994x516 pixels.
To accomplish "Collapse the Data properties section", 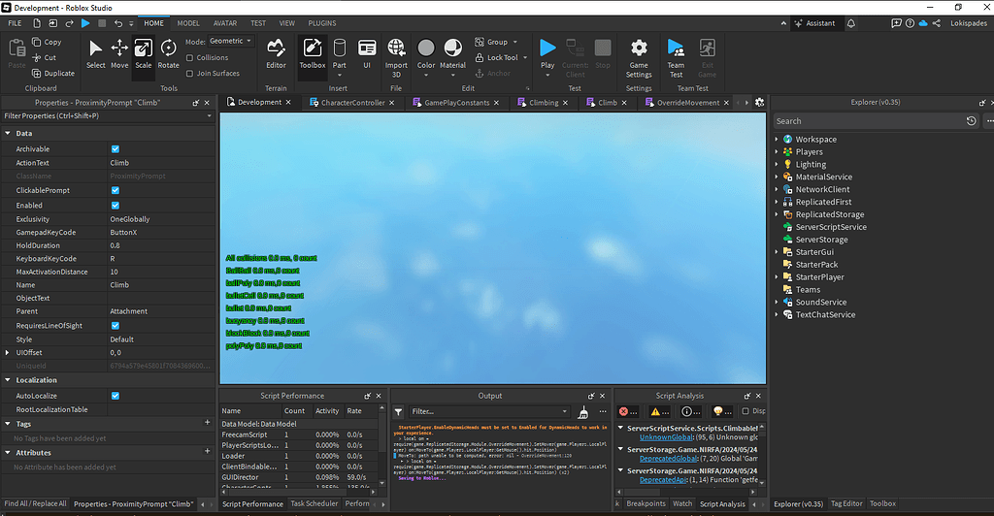I will click(8, 133).
